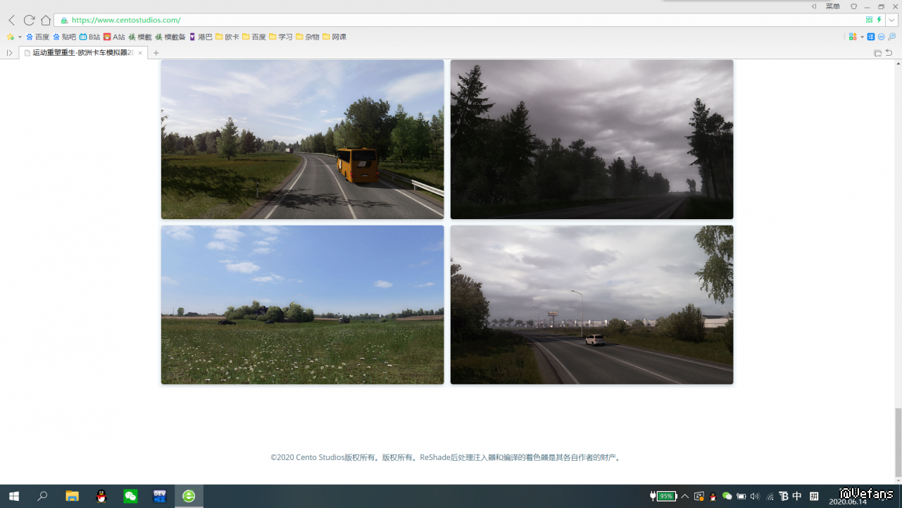Open the 模載 bookmark
Viewport: 902px width, 508px height.
140,37
